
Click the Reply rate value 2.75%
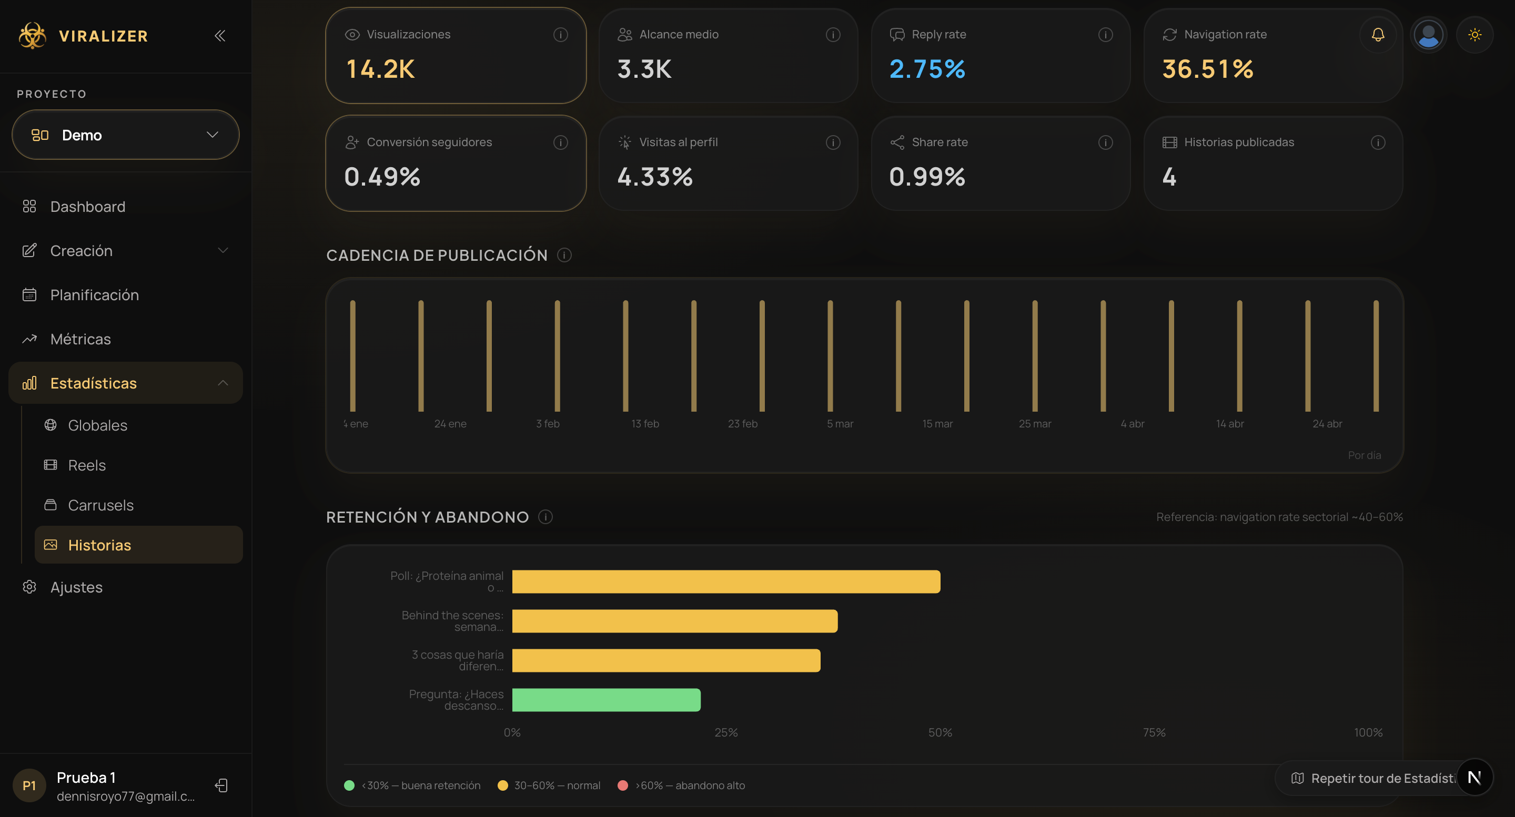(x=927, y=69)
